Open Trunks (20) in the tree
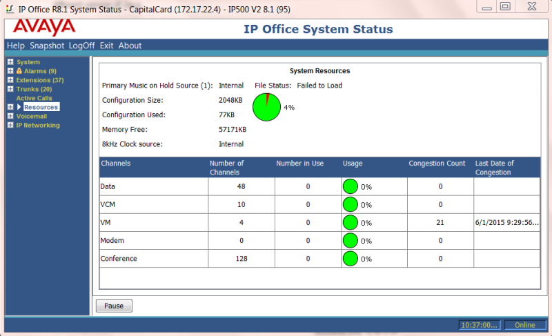 point(34,89)
